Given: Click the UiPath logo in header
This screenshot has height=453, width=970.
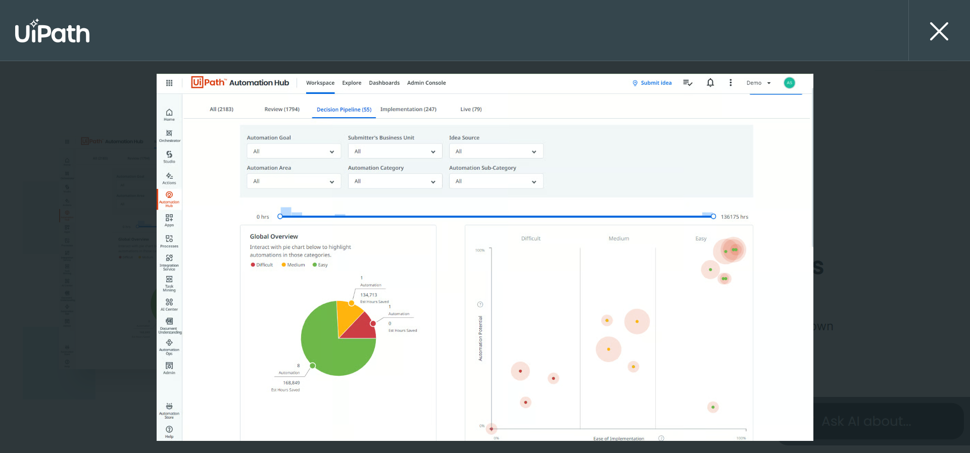Looking at the screenshot, I should tap(52, 31).
